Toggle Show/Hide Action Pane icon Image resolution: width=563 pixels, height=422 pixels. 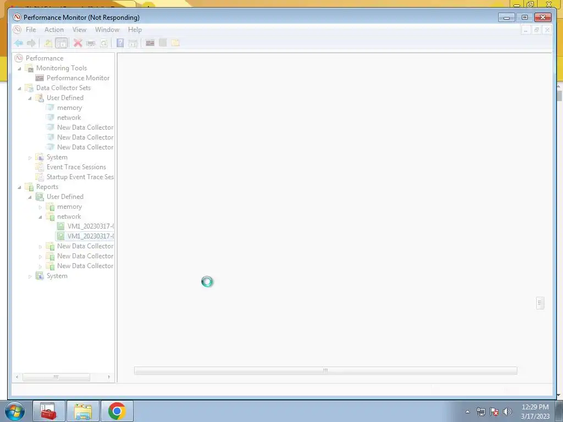point(133,43)
